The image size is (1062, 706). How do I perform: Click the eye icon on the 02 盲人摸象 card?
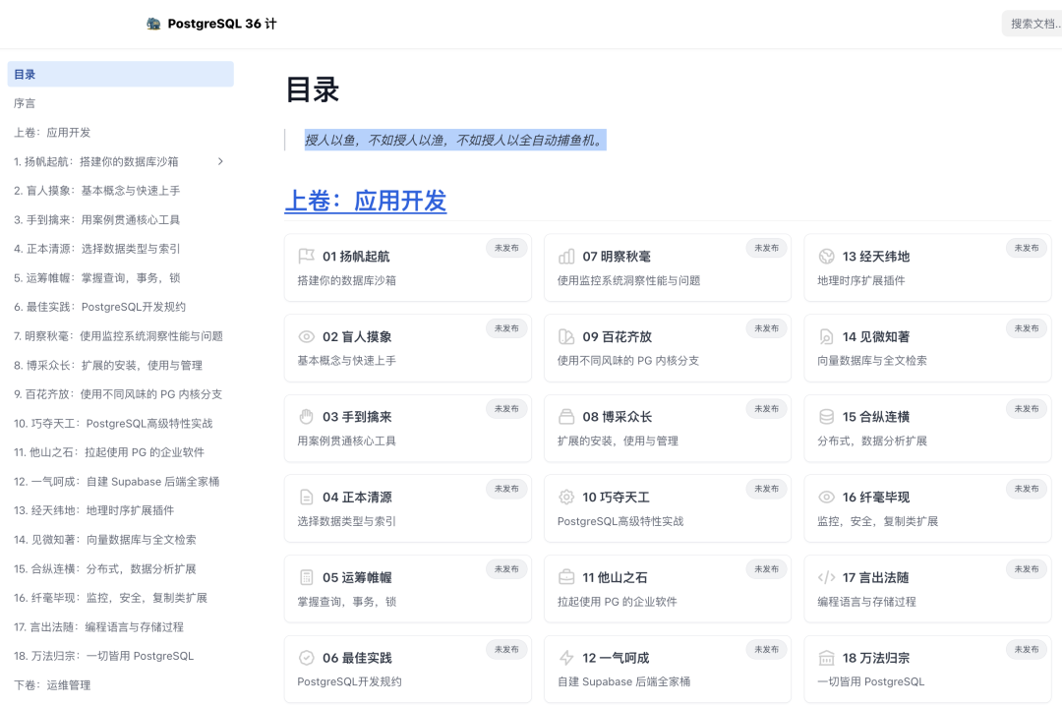point(306,336)
